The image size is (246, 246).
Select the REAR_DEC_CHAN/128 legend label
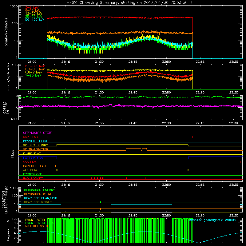(41, 198)
